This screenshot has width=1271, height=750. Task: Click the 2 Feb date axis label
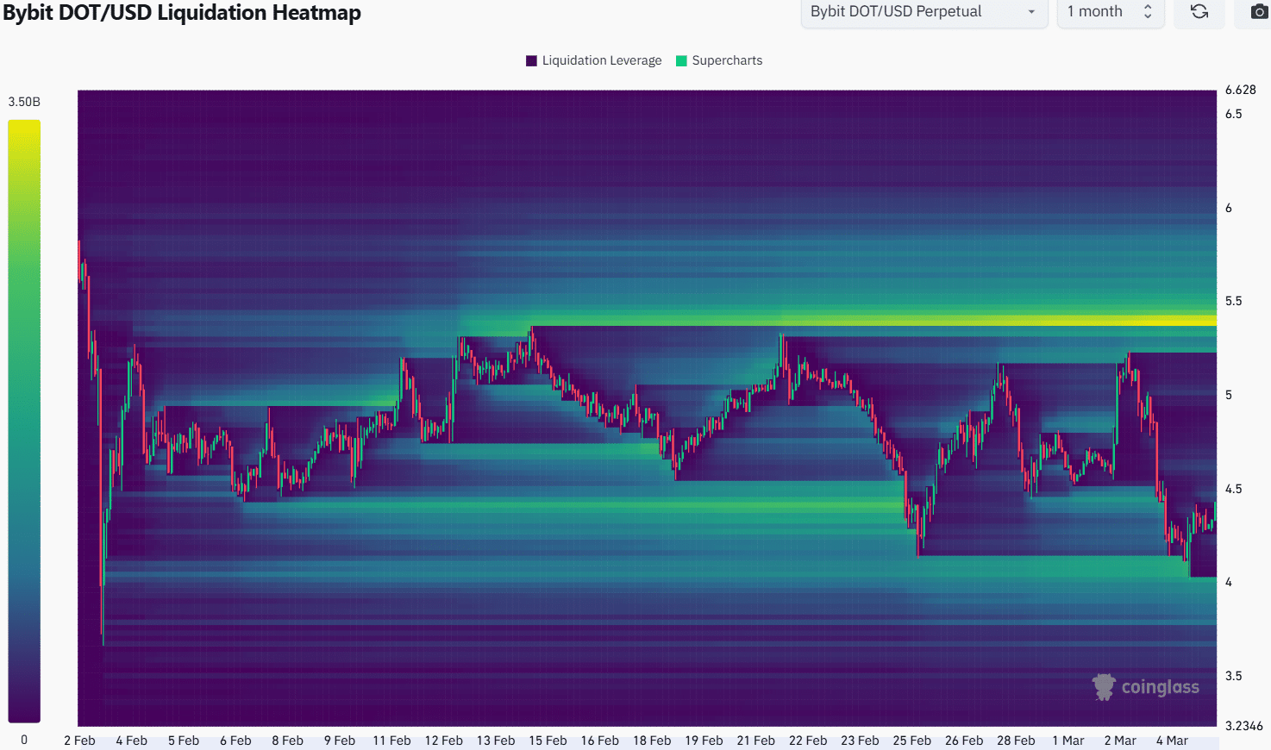(80, 741)
